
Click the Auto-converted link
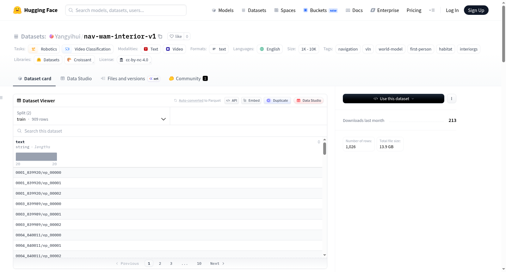(x=191, y=100)
